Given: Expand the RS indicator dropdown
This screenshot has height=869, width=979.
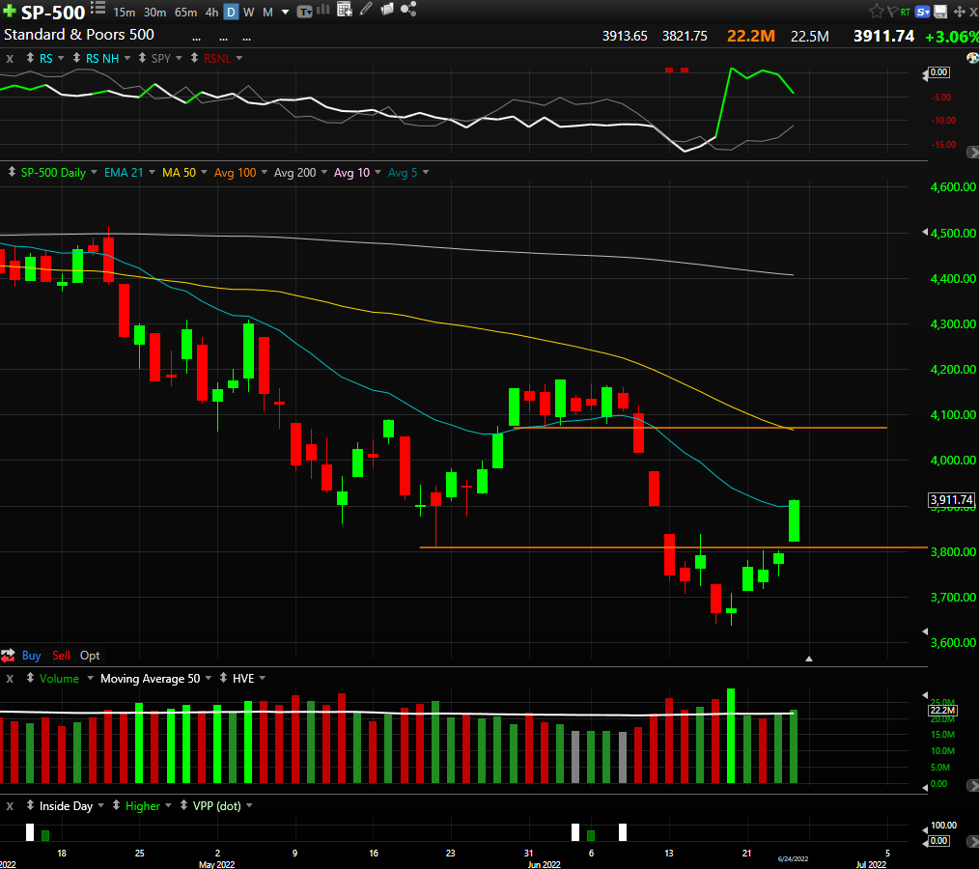Looking at the screenshot, I should [61, 58].
